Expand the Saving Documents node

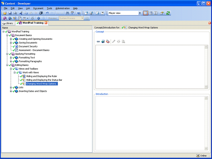(x=11, y=43)
